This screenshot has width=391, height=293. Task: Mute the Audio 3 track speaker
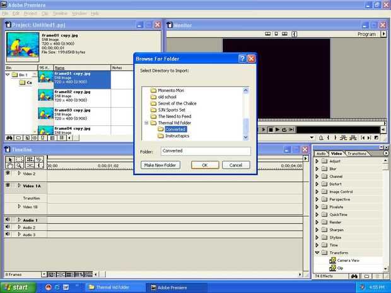8,234
